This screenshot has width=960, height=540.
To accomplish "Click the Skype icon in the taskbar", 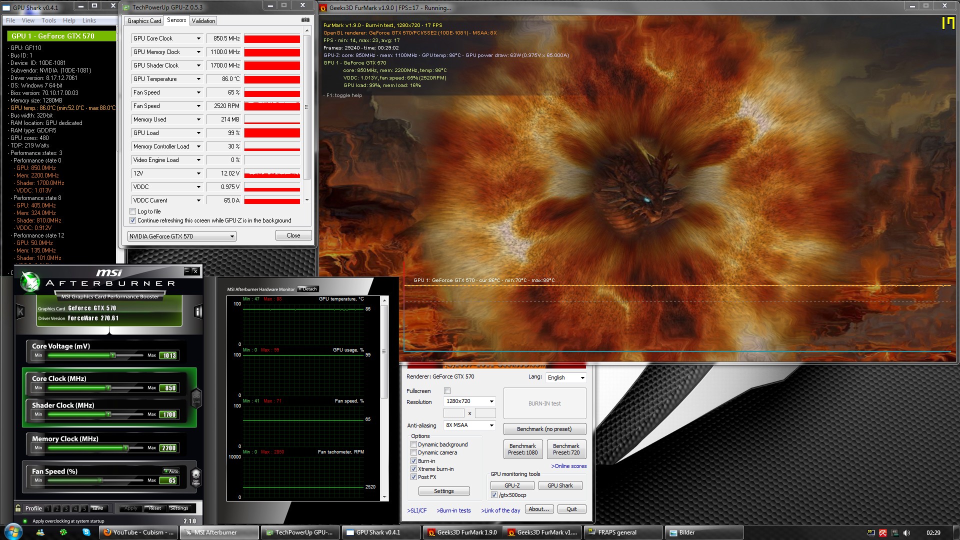I will [86, 532].
